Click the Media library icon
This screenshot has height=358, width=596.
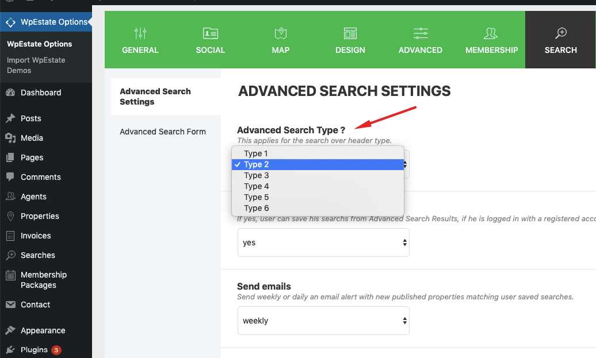(10, 138)
